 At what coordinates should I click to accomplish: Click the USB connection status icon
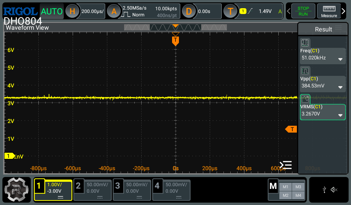point(324,190)
